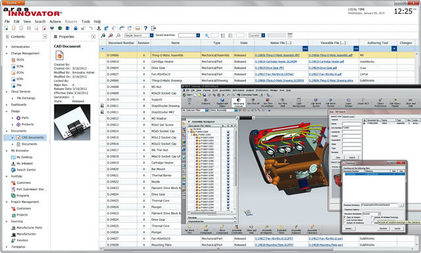Open the Search menu in Aras menu bar
The image size is (421, 253).
[40, 22]
